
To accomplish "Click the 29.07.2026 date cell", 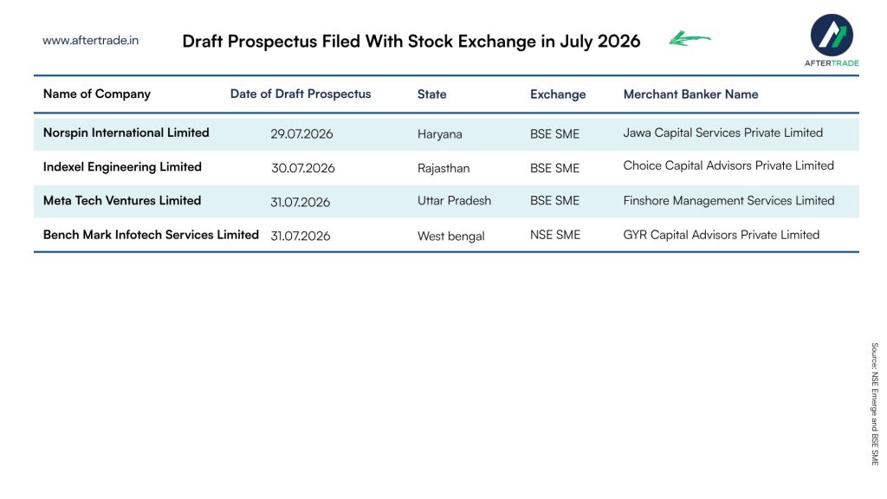I will point(301,134).
